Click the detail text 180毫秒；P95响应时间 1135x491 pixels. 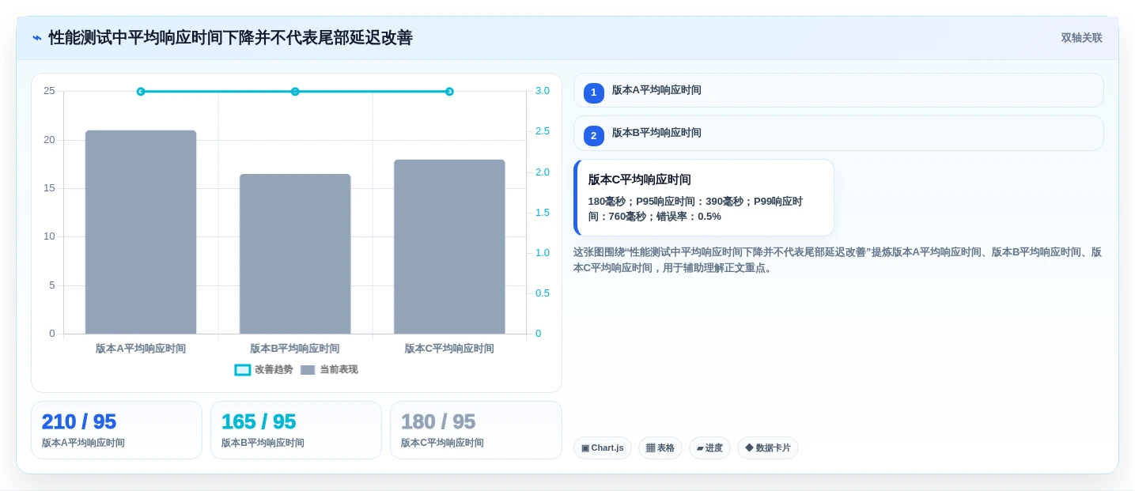pos(695,209)
